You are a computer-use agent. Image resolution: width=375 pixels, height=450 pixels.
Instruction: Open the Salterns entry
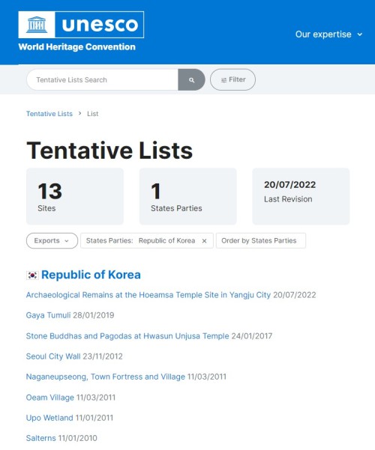point(40,438)
